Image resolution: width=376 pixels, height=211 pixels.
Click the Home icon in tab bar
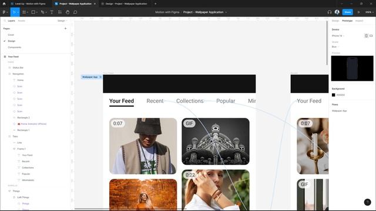point(4,4)
